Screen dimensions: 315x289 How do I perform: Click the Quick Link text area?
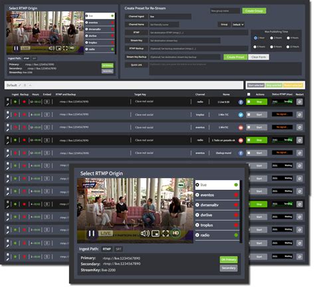tap(225, 68)
